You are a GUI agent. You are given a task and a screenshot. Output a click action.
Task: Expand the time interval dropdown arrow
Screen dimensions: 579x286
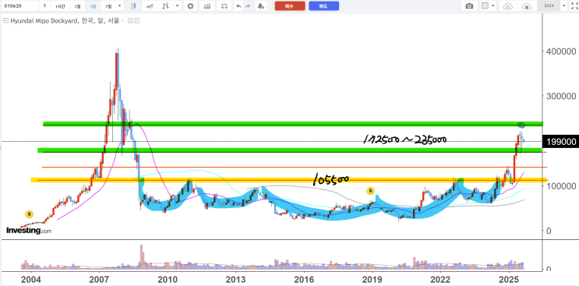pyautogui.click(x=119, y=6)
